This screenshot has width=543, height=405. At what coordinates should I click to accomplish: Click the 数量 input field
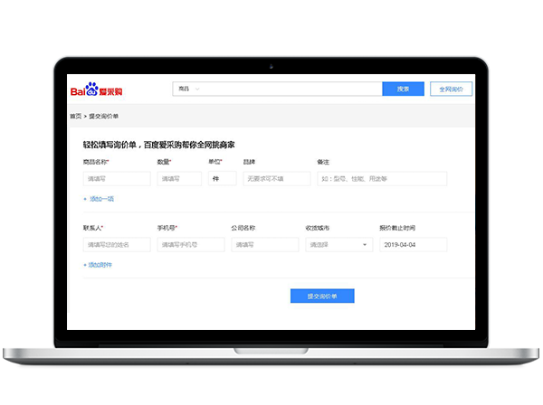tap(179, 179)
